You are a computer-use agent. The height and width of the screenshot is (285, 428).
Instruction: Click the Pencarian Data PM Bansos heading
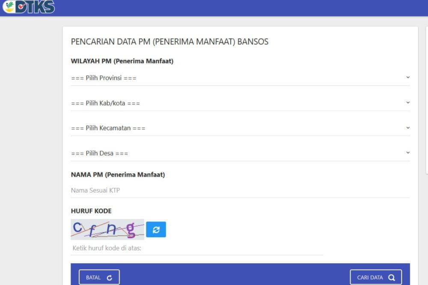[x=169, y=42]
